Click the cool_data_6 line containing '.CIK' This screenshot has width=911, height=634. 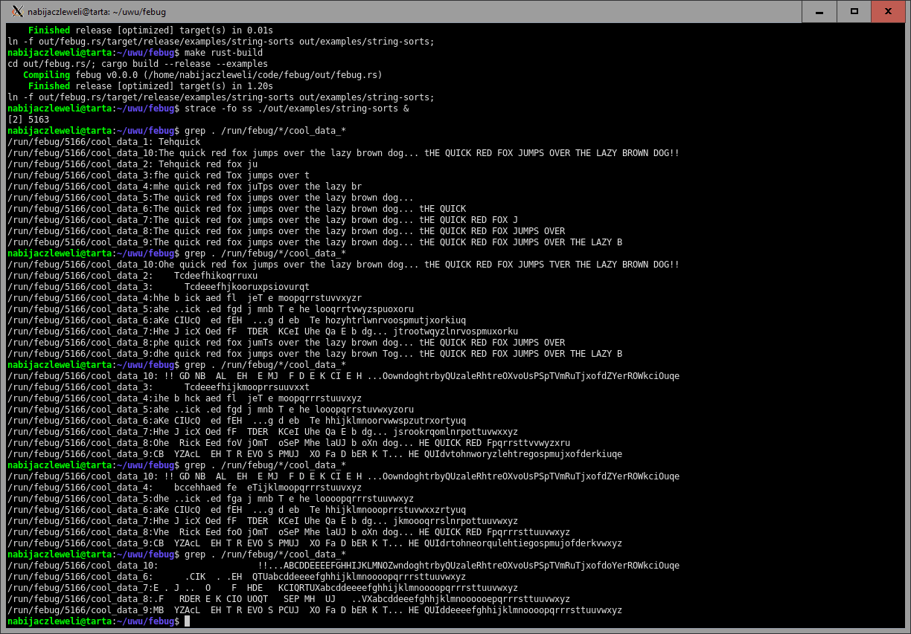pos(237,577)
